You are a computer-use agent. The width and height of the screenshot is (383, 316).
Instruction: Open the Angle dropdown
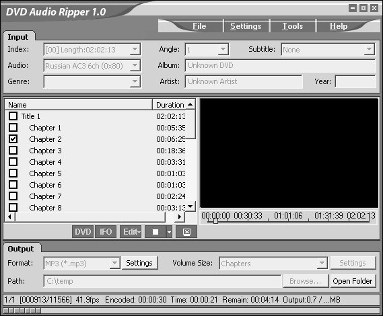pos(223,50)
